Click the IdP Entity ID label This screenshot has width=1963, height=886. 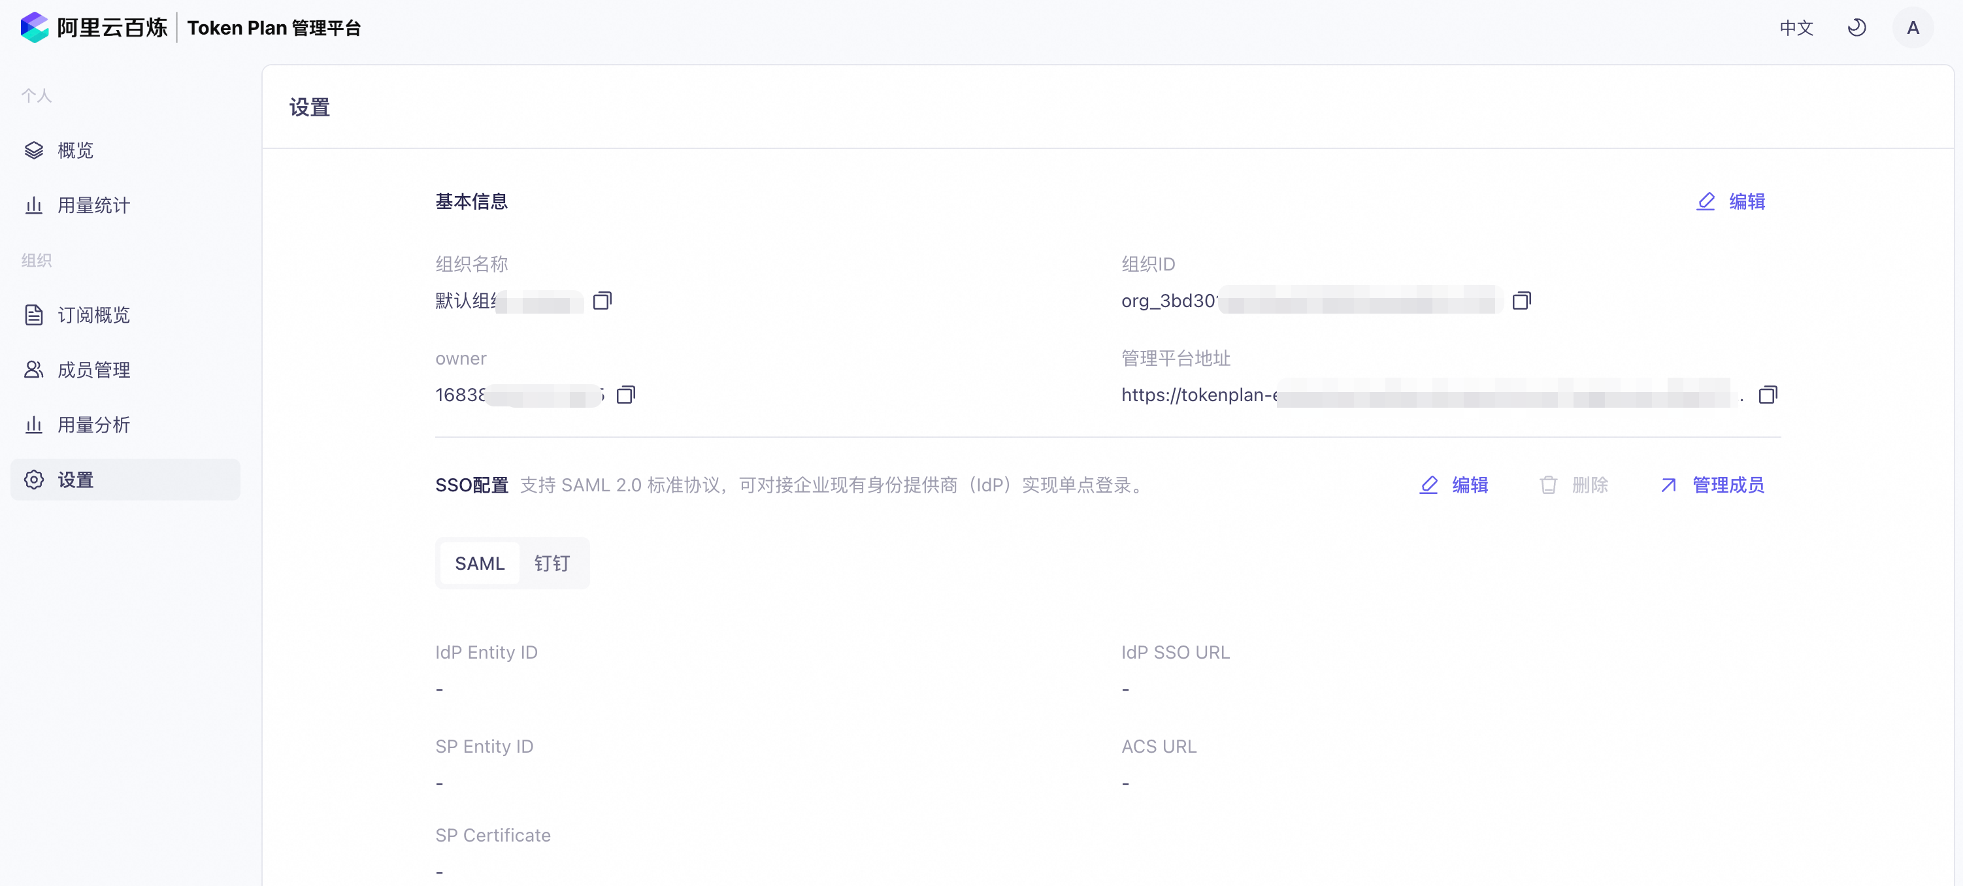(486, 652)
